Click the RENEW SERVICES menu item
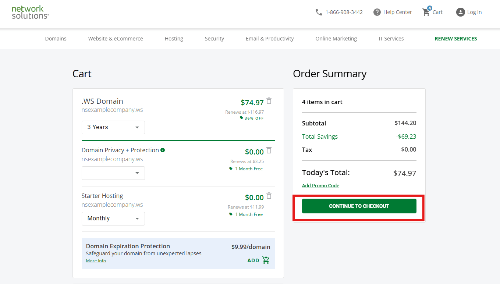The height and width of the screenshot is (284, 500). [455, 39]
